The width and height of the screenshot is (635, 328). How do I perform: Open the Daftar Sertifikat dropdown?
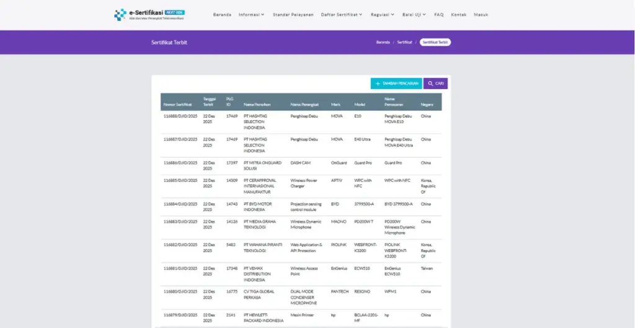(x=342, y=14)
